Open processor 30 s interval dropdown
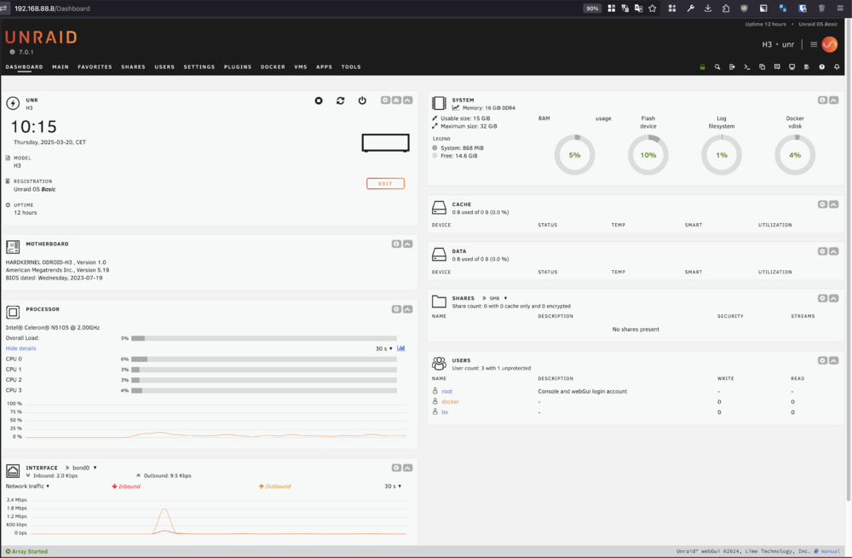Screen dimensions: 852x558 click(x=384, y=348)
